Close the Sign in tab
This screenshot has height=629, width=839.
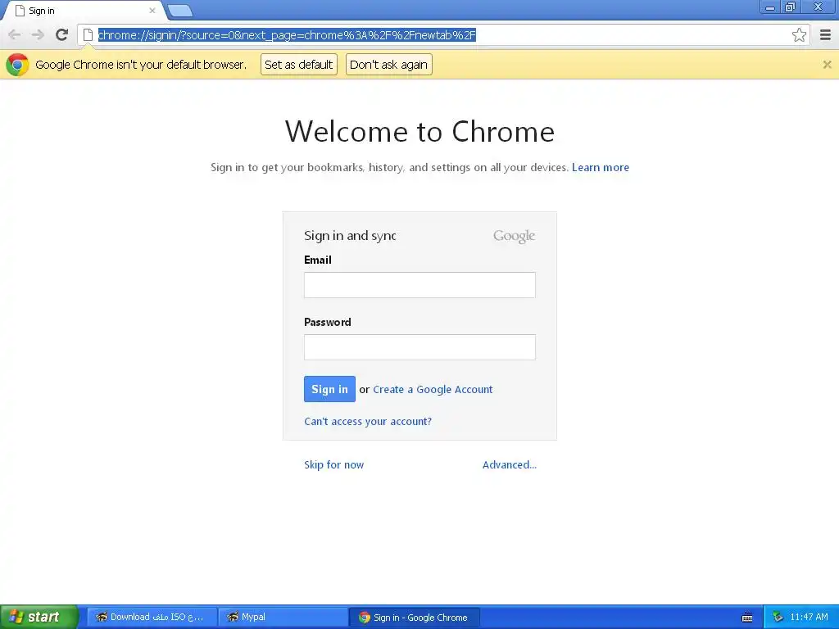coord(152,10)
